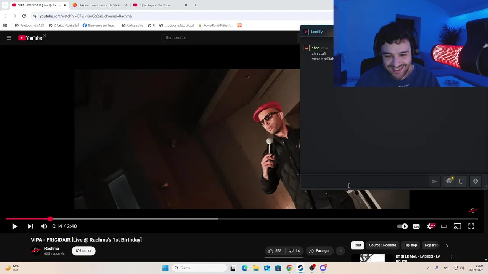This screenshot has width=488, height=274.
Task: Select the Hip-hop filter chip
Action: 411,245
